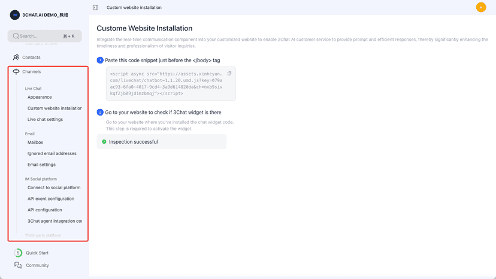Image resolution: width=496 pixels, height=279 pixels.
Task: Select Custom website installation item
Action: (55, 108)
